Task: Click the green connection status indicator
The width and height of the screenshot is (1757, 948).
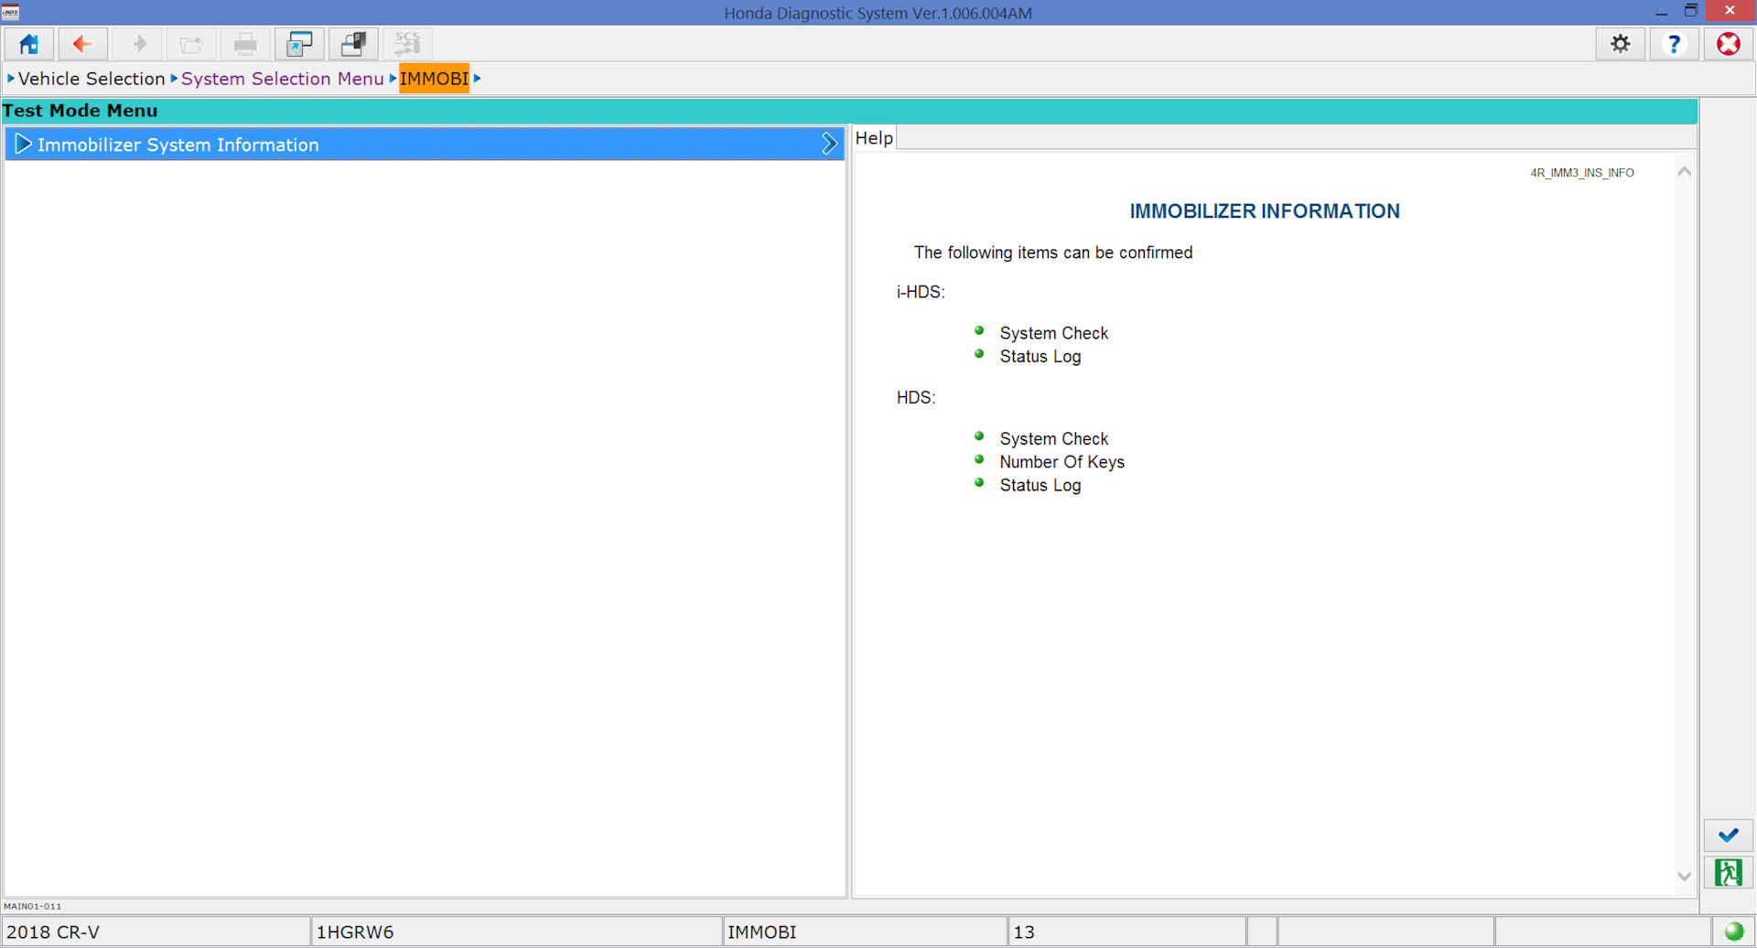Action: tap(1734, 932)
